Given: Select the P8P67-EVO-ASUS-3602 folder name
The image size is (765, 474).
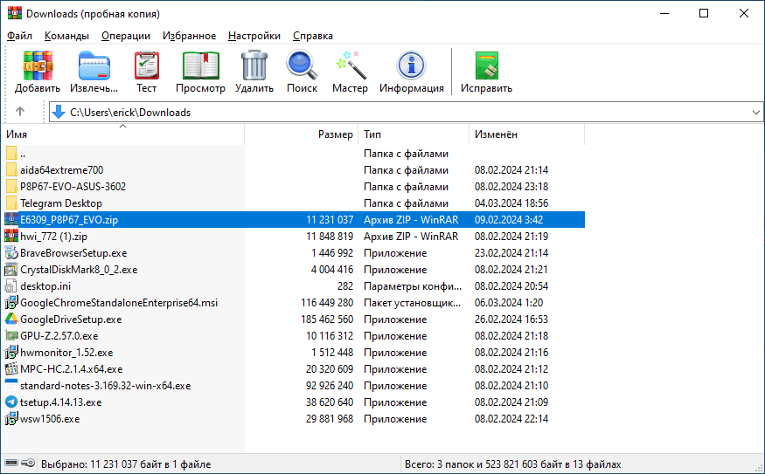Looking at the screenshot, I should 73,187.
